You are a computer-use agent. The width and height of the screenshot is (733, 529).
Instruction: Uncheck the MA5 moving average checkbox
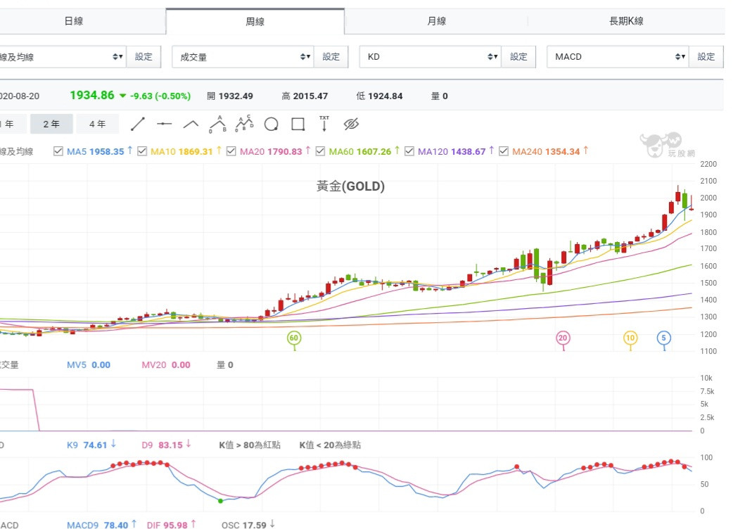pos(58,151)
